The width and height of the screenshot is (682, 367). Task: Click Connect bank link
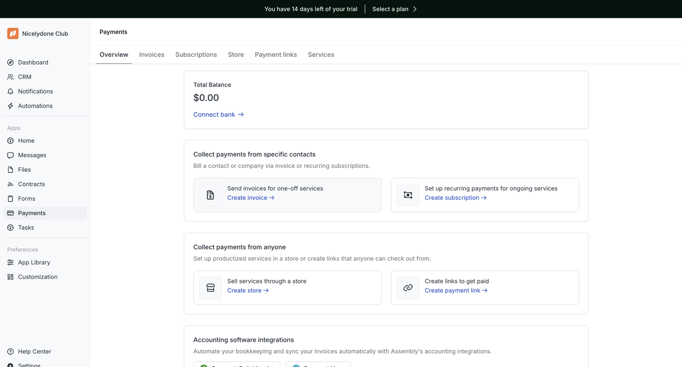(x=219, y=115)
